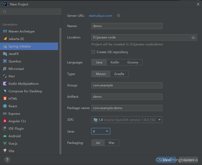Viewport: 202px width, 165px height.
Task: Click the Next button
Action: [x=166, y=160]
